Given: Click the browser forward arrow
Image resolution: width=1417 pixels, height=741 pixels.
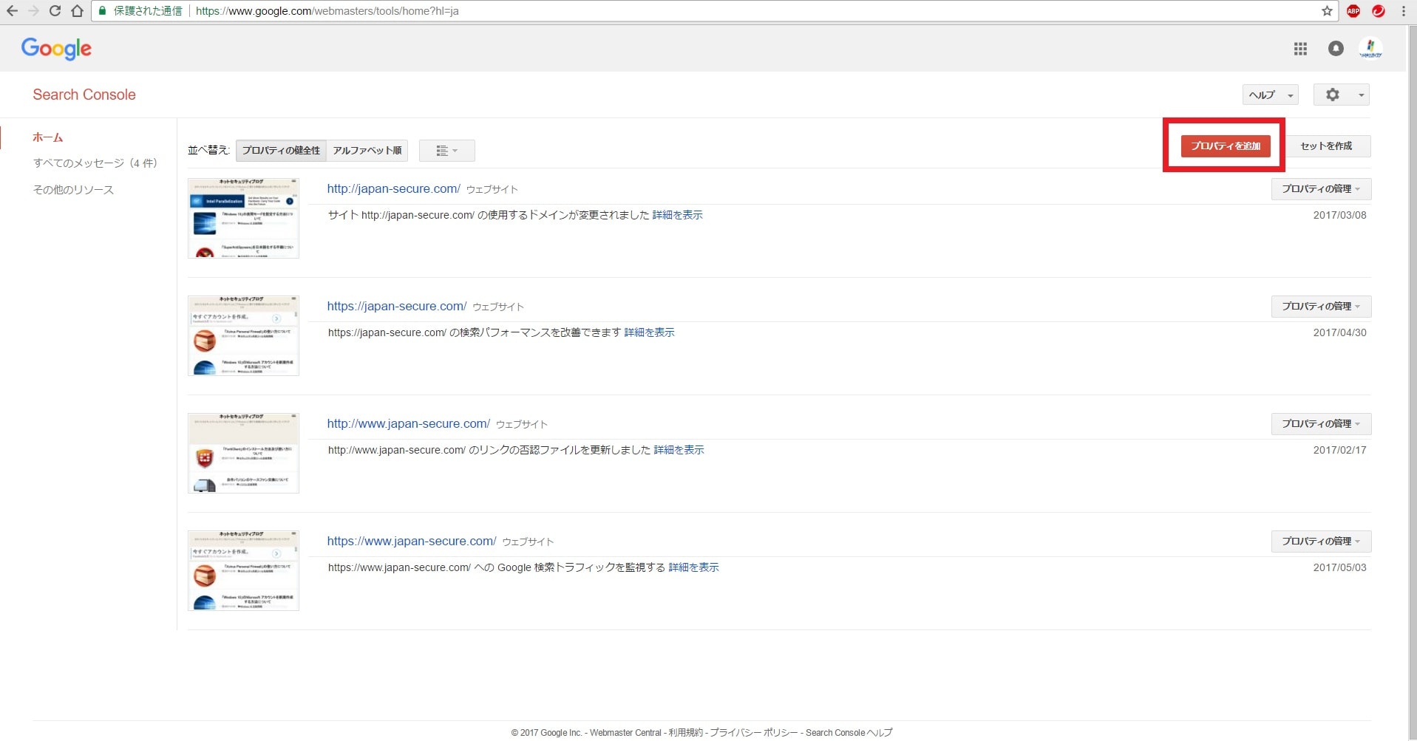Looking at the screenshot, I should coord(33,11).
